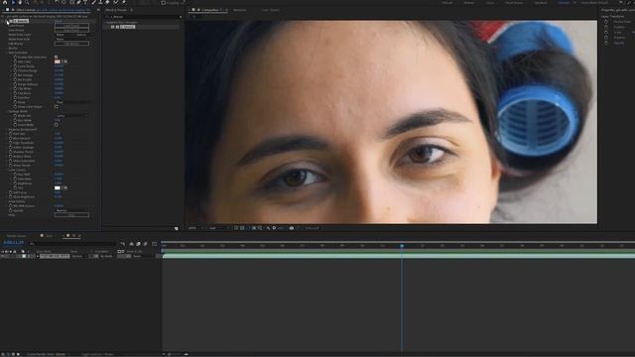Click the Load Preset button
635x357 pixels.
(71, 26)
